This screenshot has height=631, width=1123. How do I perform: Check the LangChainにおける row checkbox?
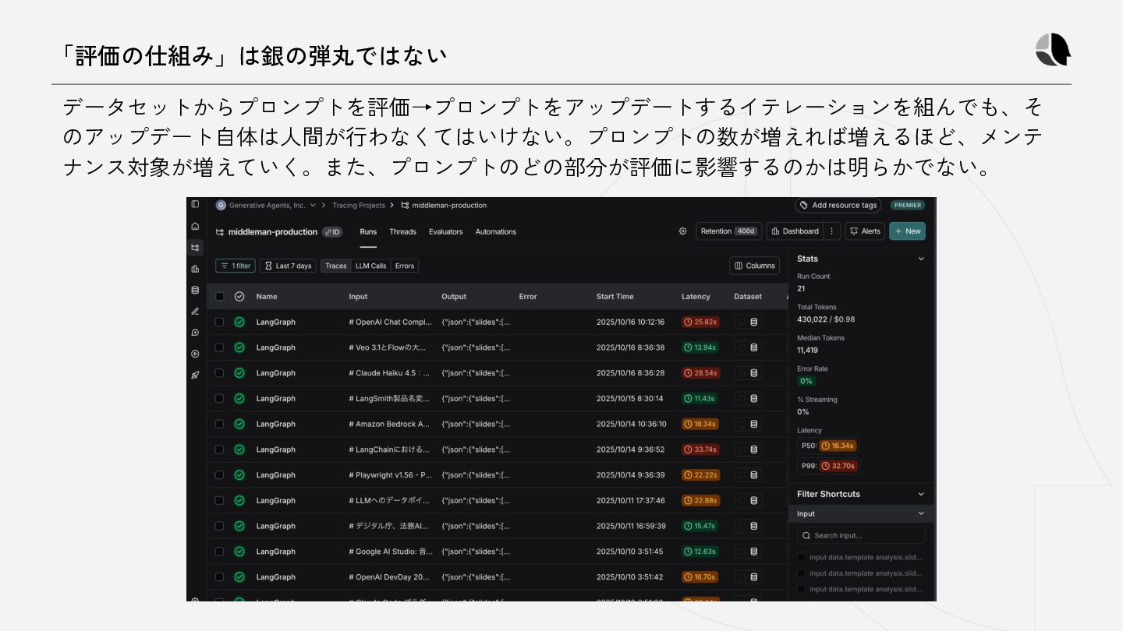219,449
